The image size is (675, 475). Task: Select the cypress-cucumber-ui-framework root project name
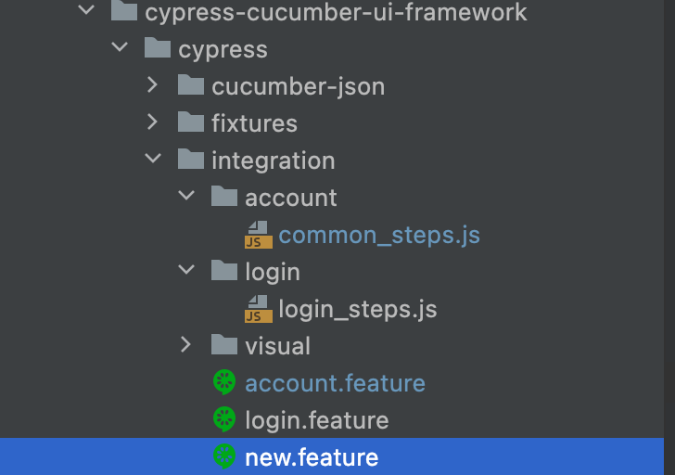pos(336,12)
